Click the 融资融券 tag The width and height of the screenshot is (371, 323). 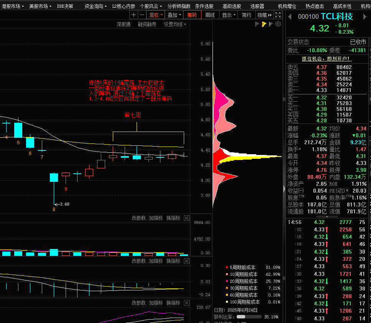147,24
